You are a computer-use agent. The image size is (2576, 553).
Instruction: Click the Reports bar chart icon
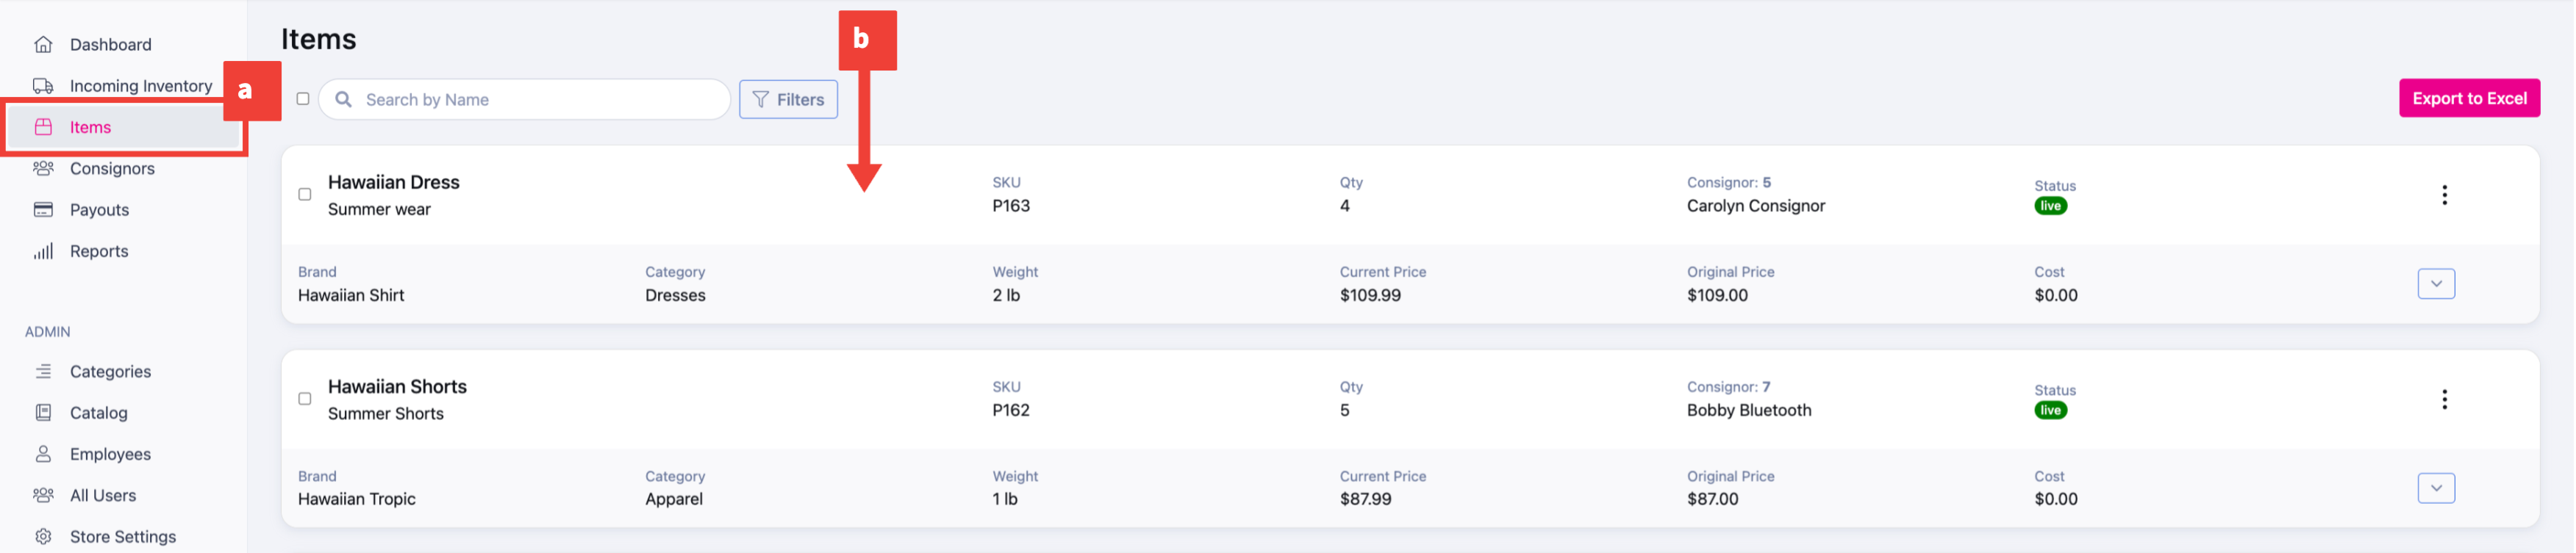point(43,250)
